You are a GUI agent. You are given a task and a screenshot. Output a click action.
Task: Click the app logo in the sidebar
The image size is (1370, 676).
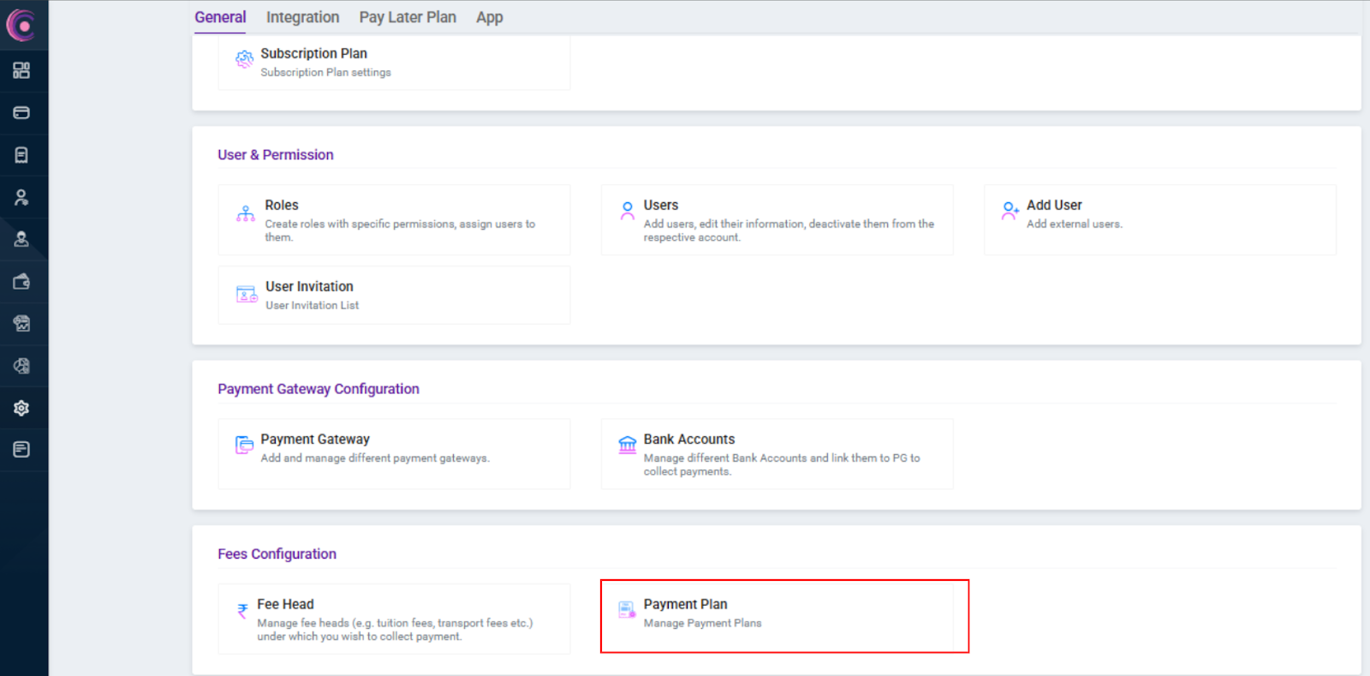[x=22, y=26]
